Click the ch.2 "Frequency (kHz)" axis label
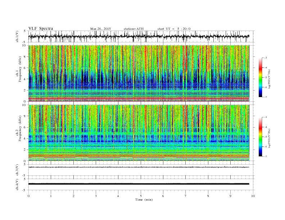 point(20,129)
